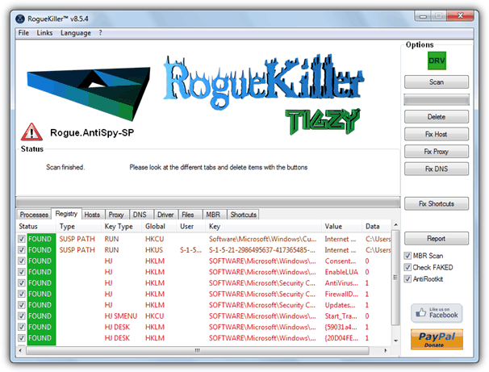Uncheck the FirewallD... row checkbox
The width and height of the screenshot is (489, 372).
(22, 294)
